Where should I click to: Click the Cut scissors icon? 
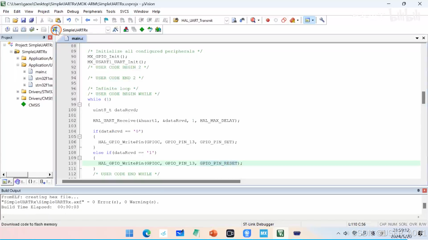click(42, 20)
